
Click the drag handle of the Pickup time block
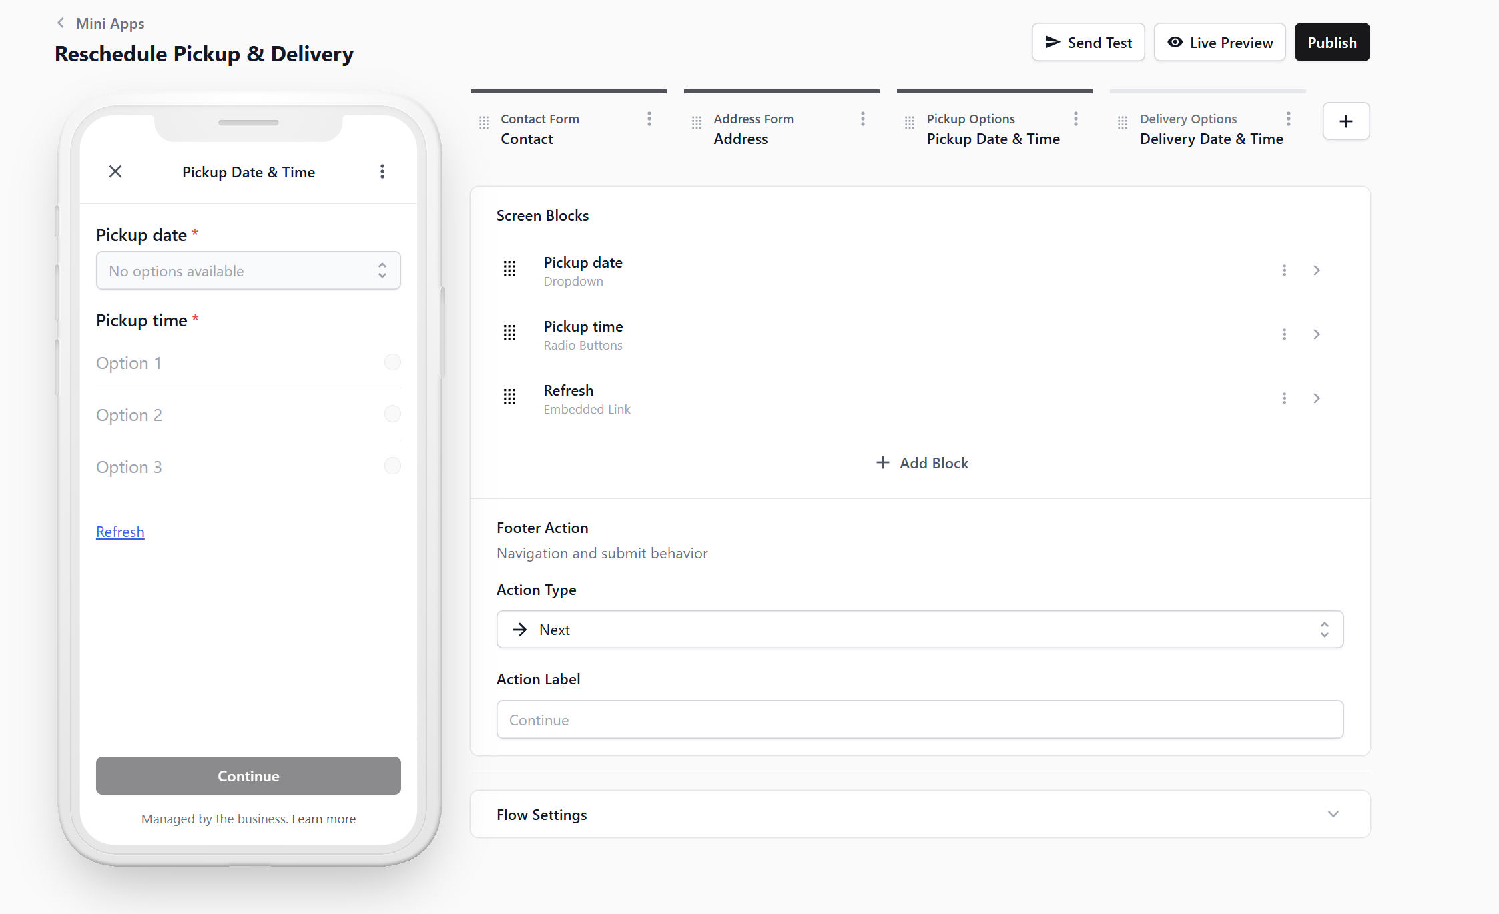509,333
